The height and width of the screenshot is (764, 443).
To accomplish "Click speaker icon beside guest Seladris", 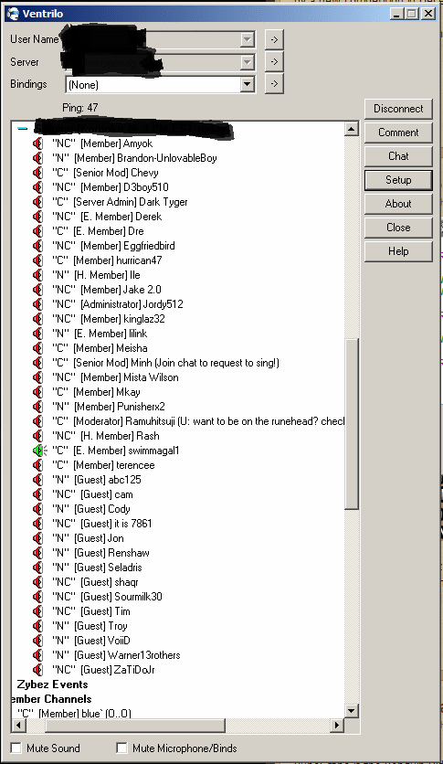I will 38,568.
